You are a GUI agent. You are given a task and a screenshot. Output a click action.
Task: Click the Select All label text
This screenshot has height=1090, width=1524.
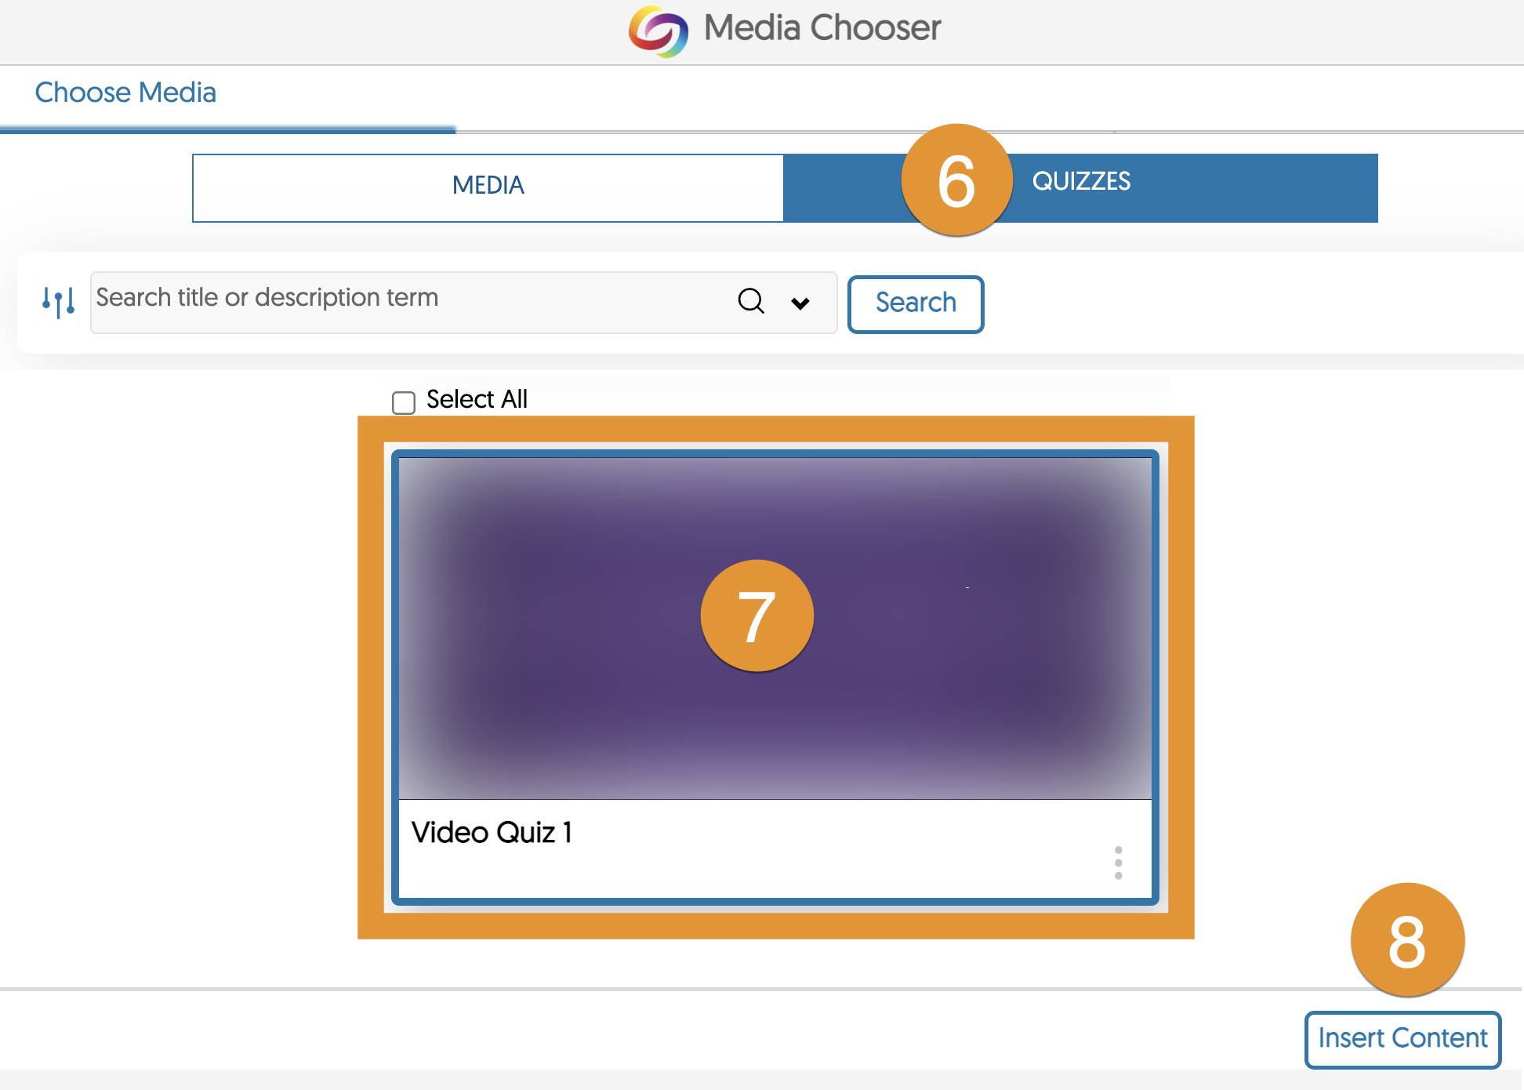477,399
